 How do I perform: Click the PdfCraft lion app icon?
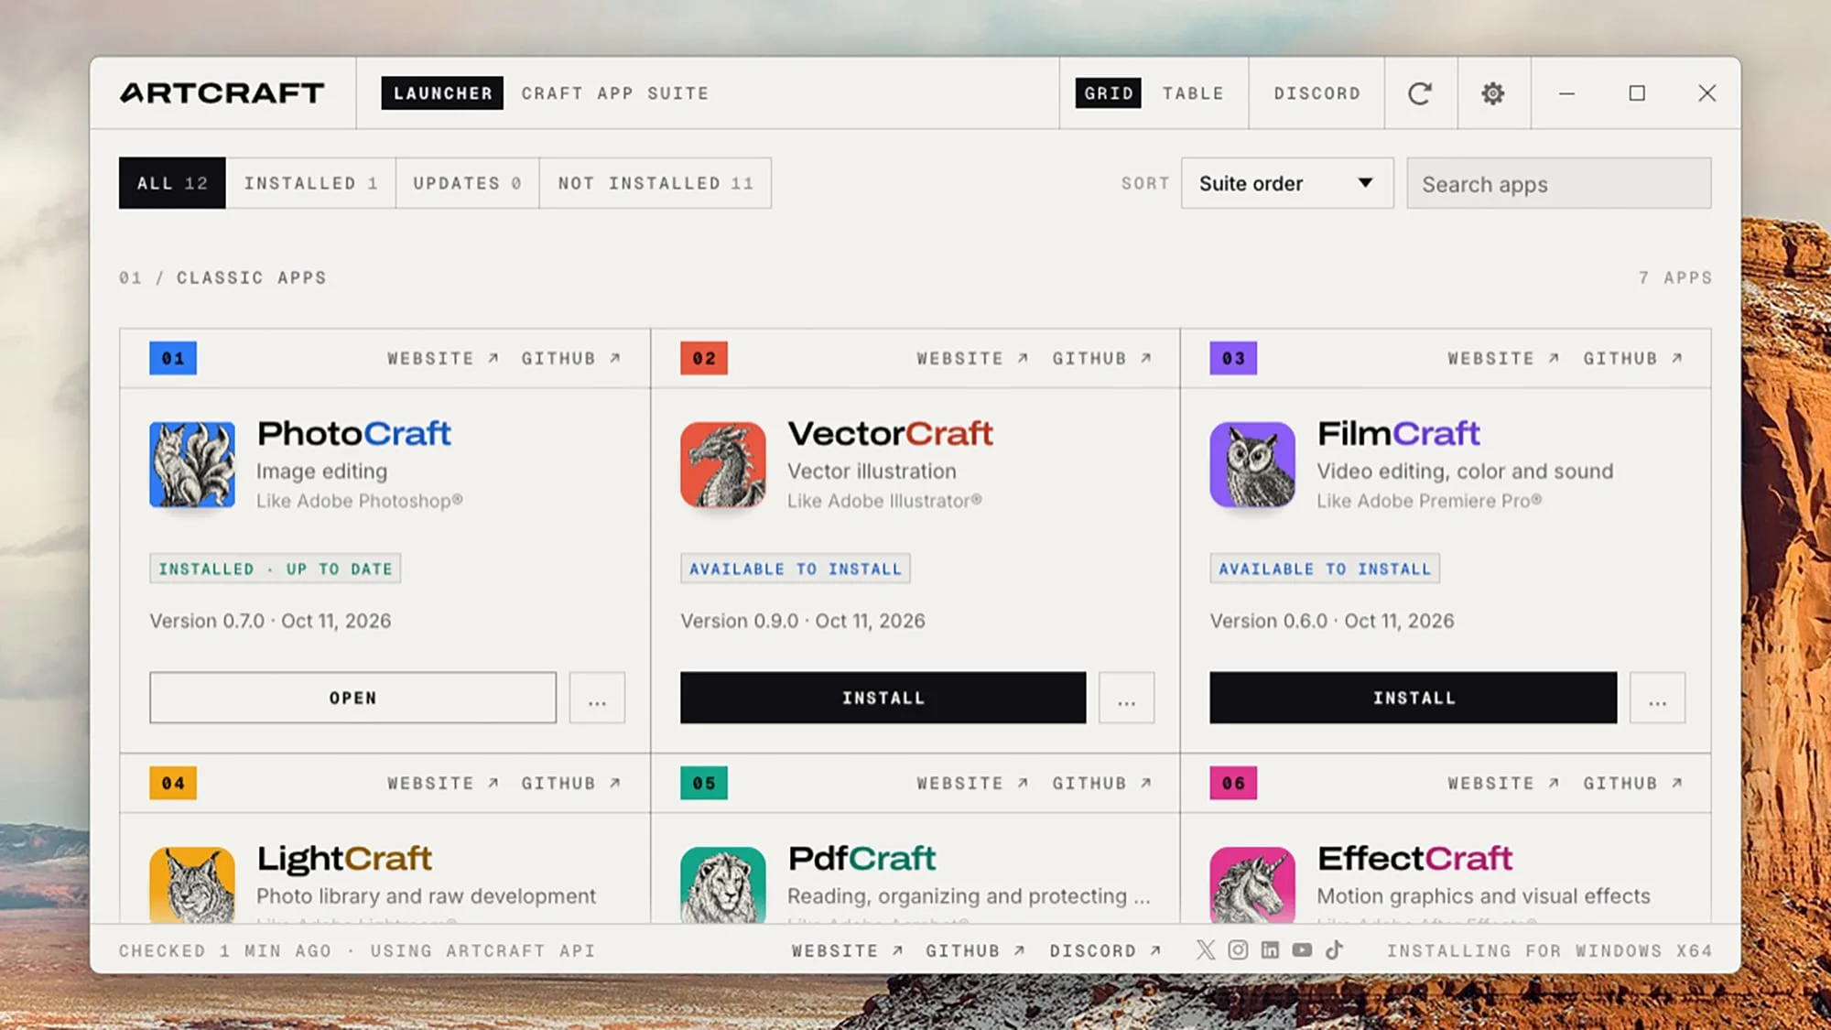coord(723,884)
